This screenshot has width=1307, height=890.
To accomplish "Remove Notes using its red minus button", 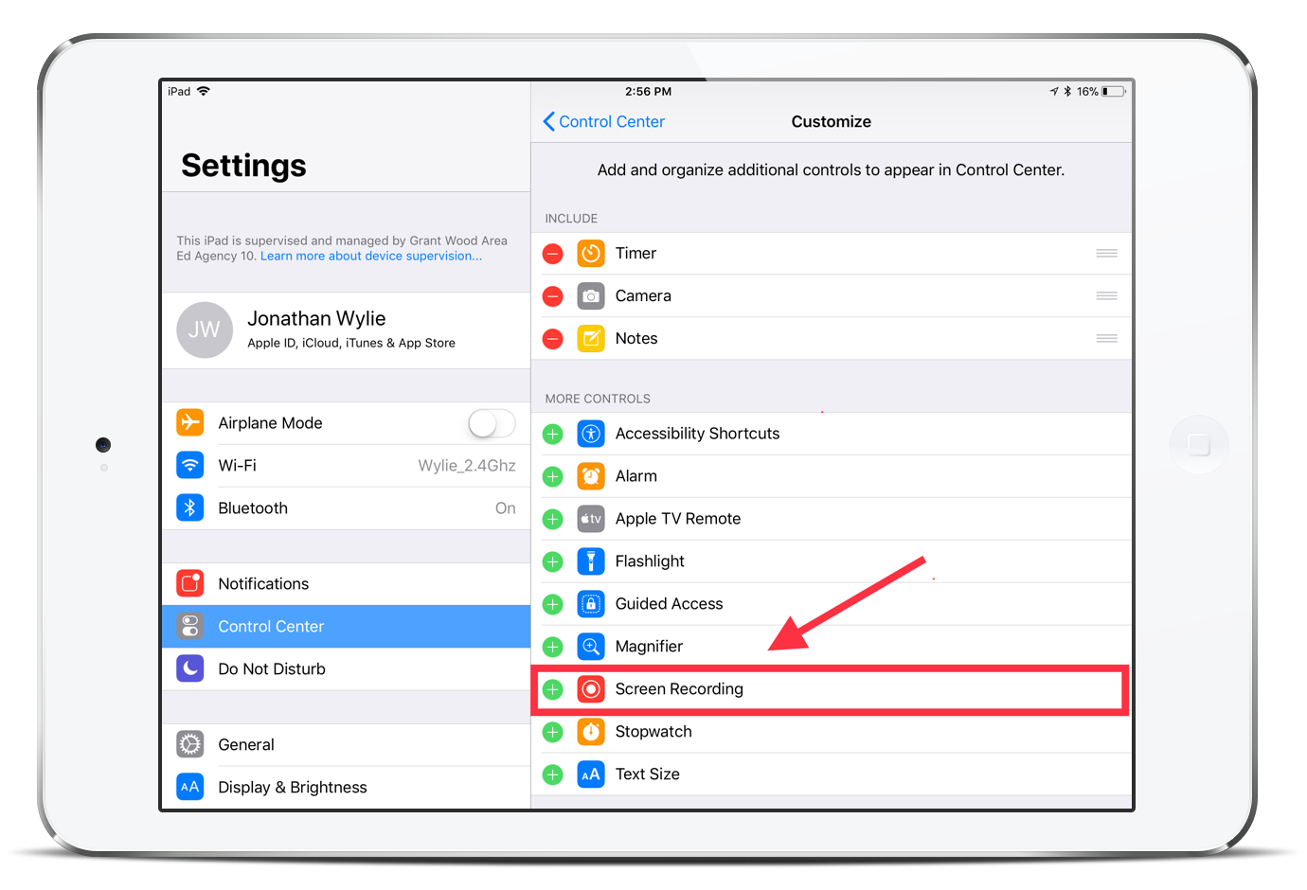I will (x=553, y=339).
